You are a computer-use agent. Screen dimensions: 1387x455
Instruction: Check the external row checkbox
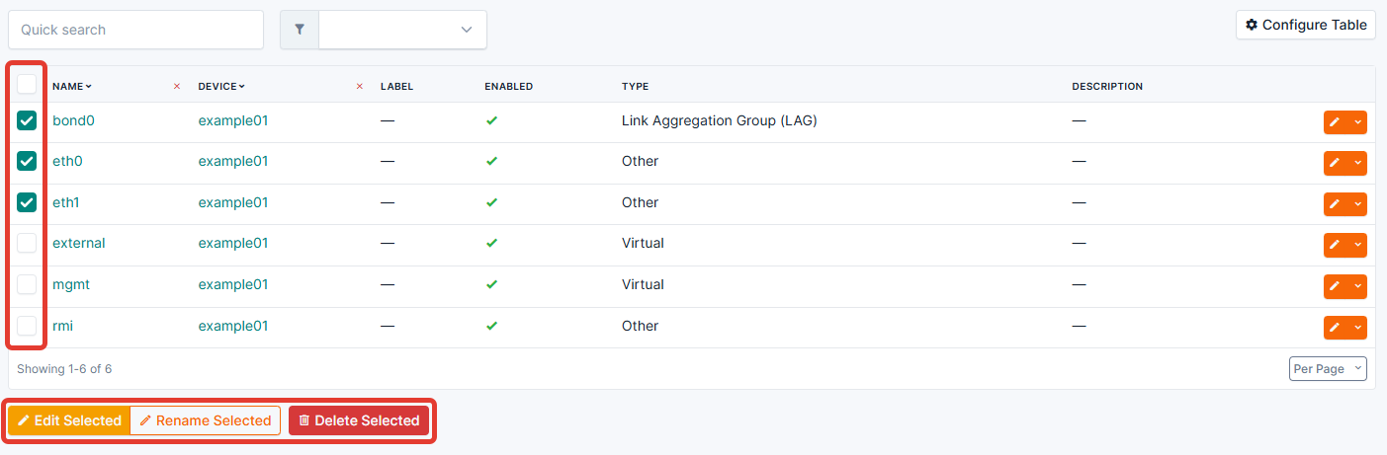coord(27,243)
